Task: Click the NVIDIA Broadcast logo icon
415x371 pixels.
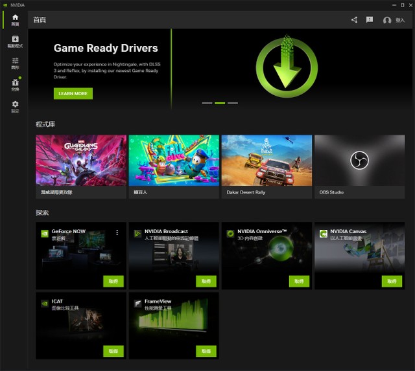Action: click(137, 234)
